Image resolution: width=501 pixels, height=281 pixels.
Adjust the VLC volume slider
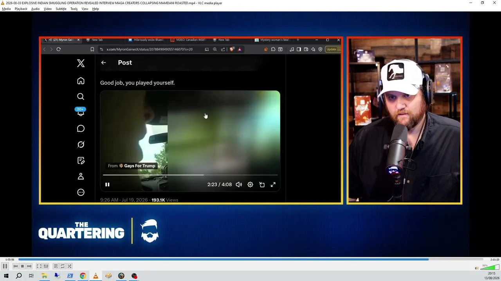coord(490,267)
